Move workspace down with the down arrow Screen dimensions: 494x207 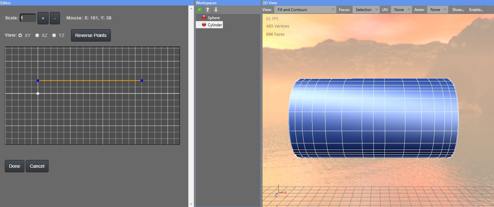pyautogui.click(x=216, y=10)
